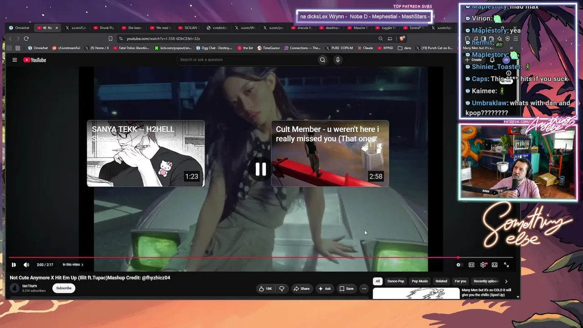Screen dimensions: 583x328
Task: Save the video to a playlist
Action: tap(347, 288)
